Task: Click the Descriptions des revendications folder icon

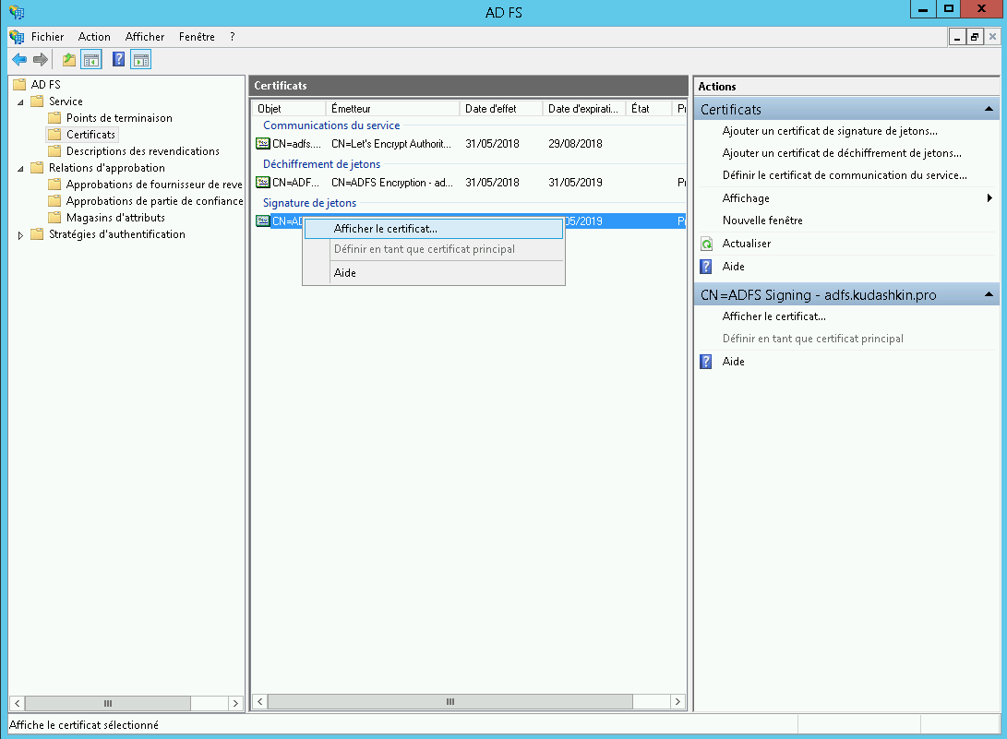Action: click(x=54, y=151)
